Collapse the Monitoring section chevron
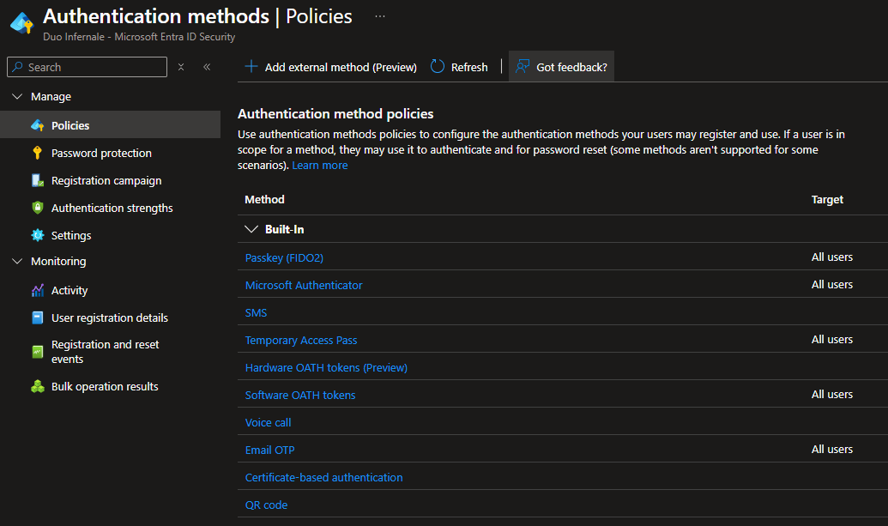 tap(17, 262)
